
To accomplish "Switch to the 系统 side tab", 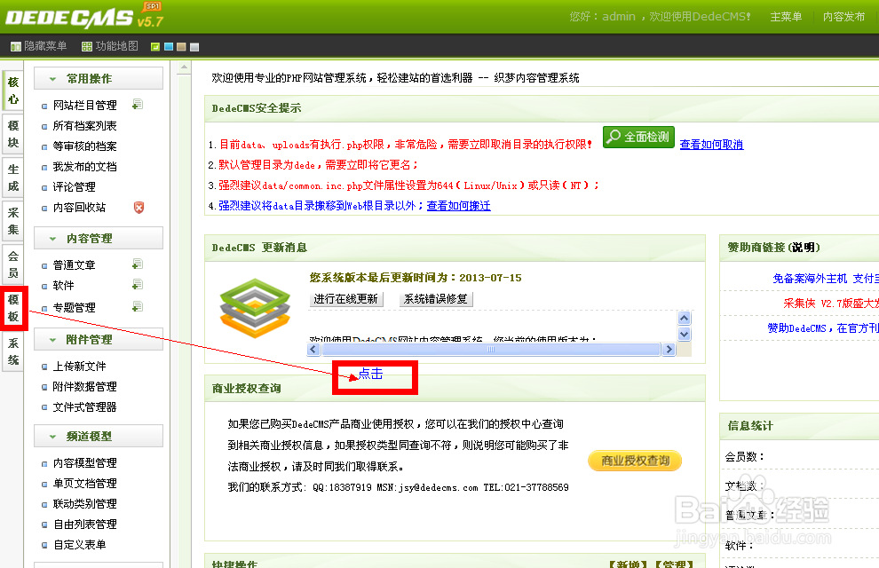I will click(13, 351).
